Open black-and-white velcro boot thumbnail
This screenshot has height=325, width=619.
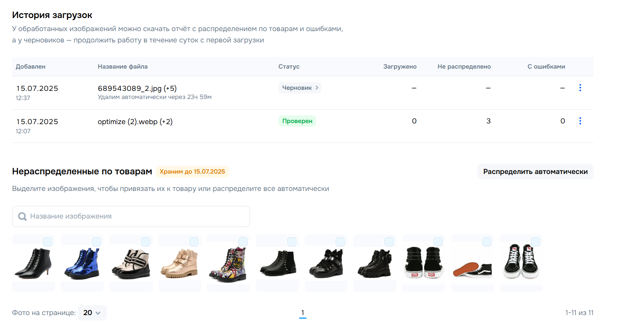(x=131, y=263)
